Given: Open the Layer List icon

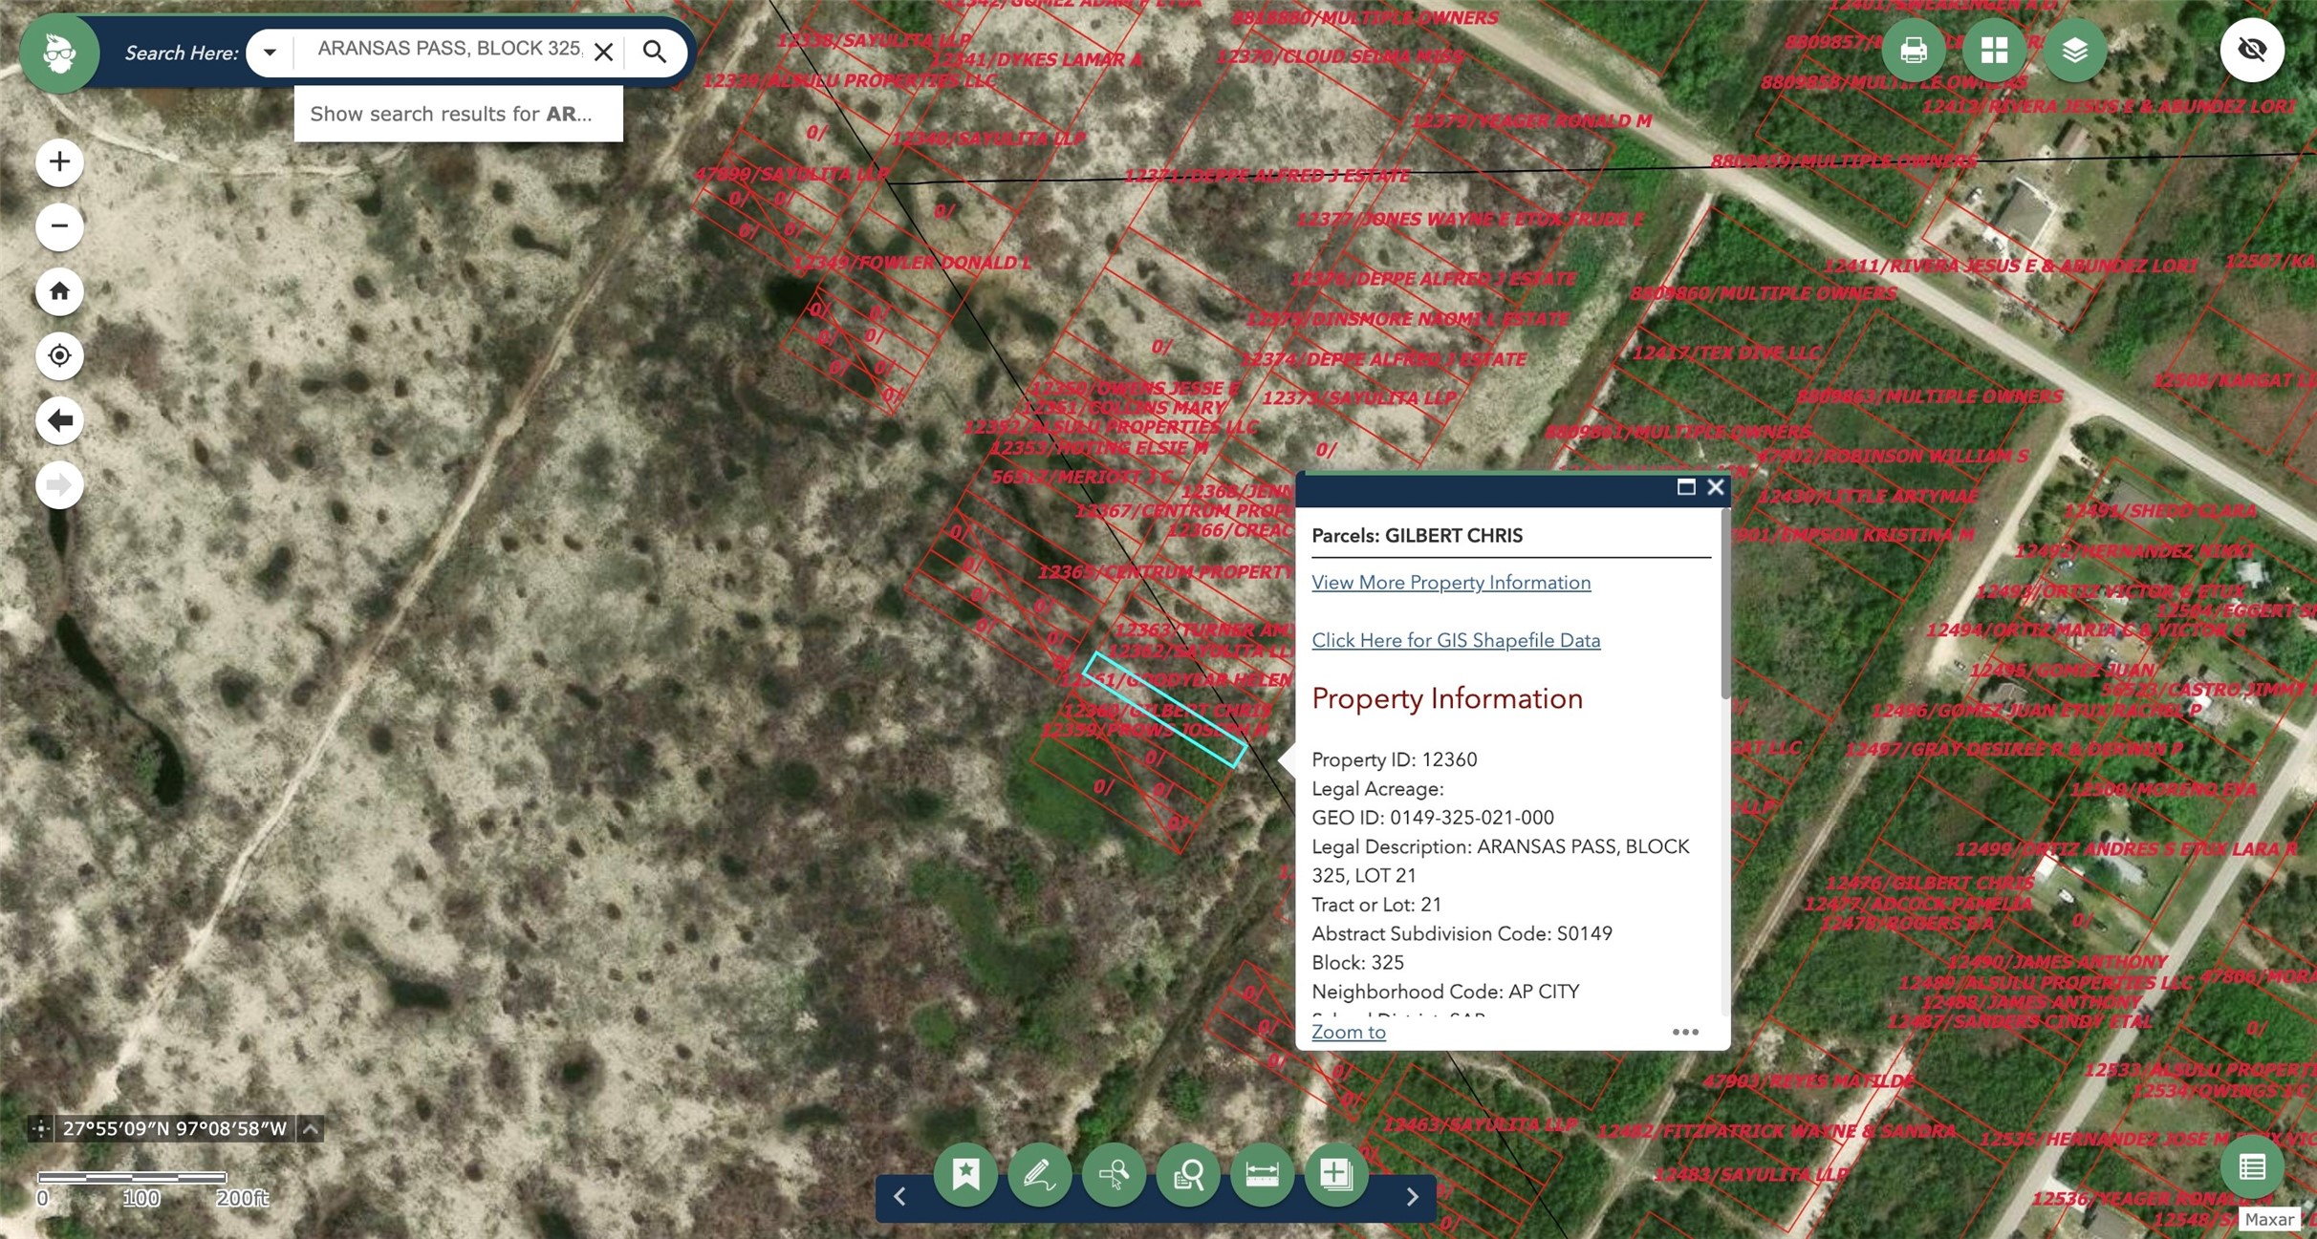Looking at the screenshot, I should click(2074, 50).
